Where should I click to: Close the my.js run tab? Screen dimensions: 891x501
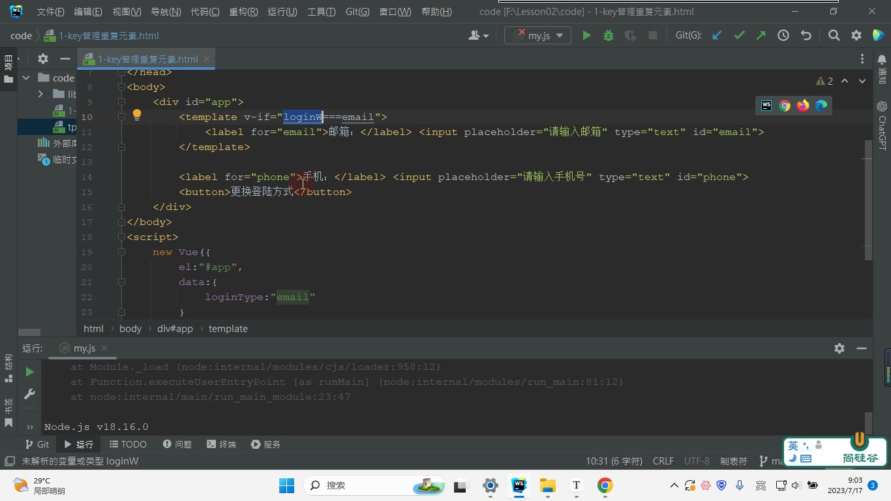click(104, 348)
